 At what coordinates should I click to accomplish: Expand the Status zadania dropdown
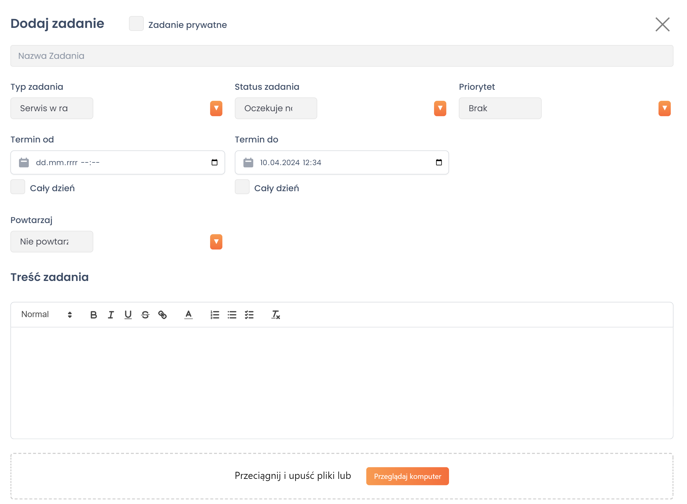(440, 108)
